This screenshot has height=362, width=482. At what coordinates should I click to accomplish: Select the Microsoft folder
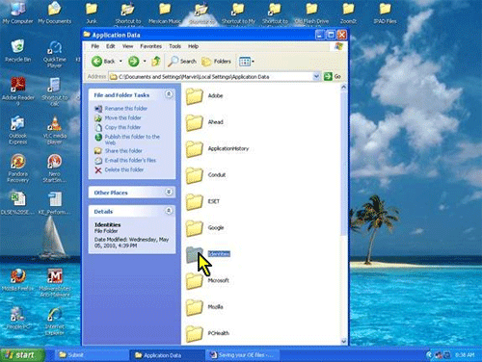207,280
